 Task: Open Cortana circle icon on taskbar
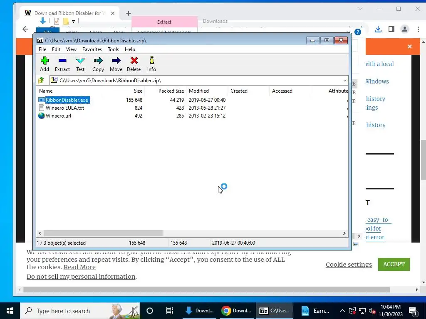click(x=150, y=311)
